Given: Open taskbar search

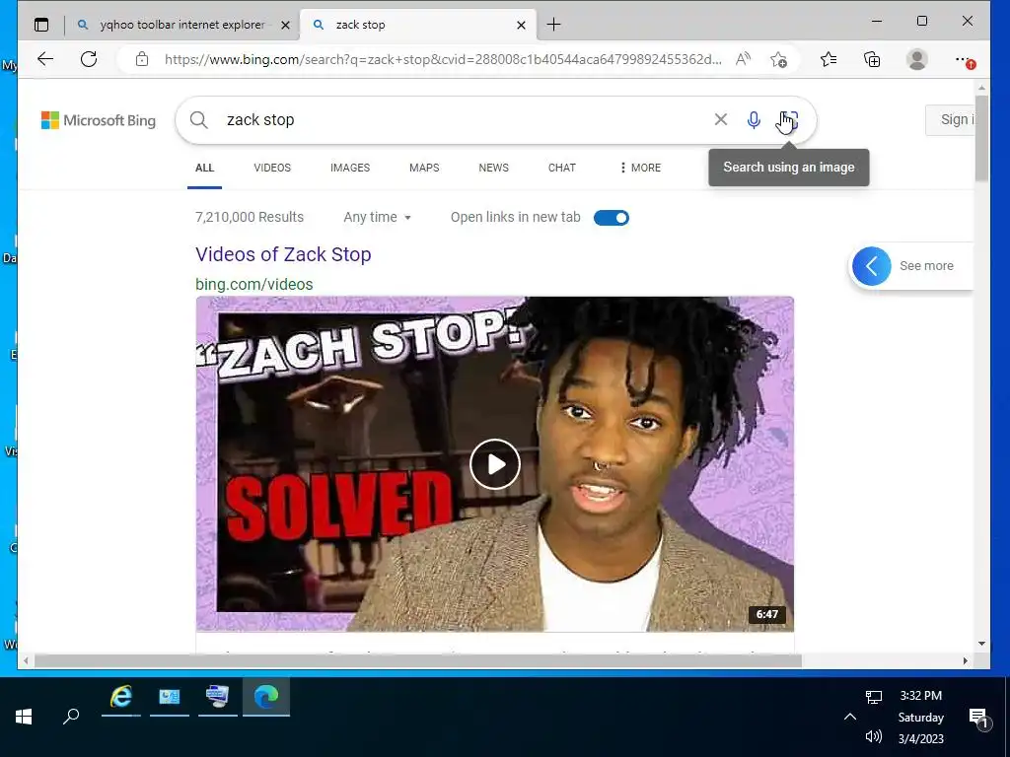Looking at the screenshot, I should click(x=71, y=717).
